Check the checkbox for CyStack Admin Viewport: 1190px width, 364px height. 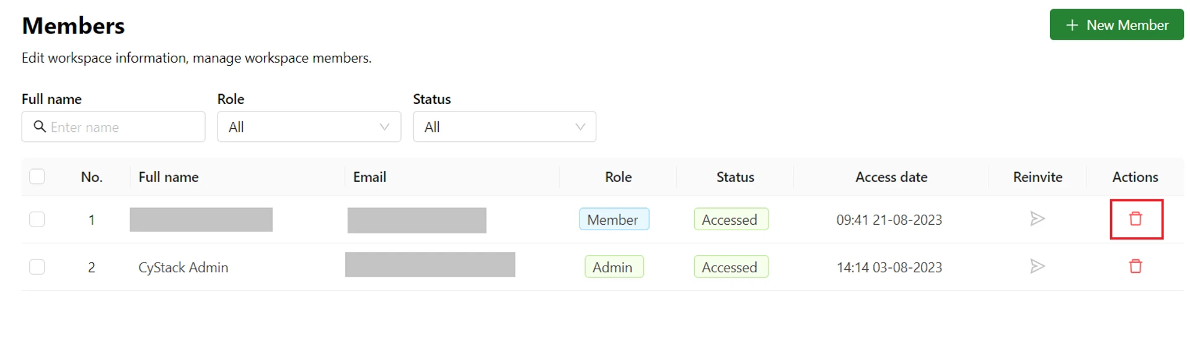pyautogui.click(x=37, y=266)
